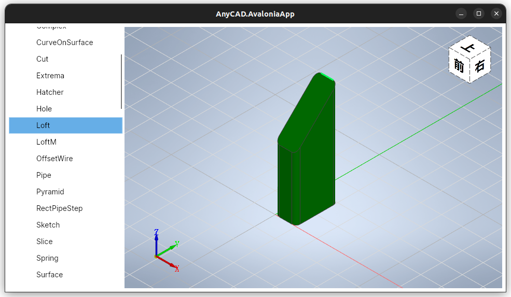The height and width of the screenshot is (297, 511).
Task: Minimize the AnyCAD.AvaloniaApp window
Action: 461,13
